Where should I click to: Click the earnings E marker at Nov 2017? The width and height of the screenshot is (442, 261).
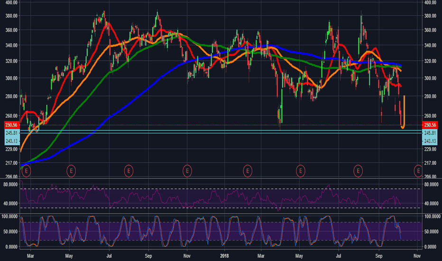pos(187,171)
